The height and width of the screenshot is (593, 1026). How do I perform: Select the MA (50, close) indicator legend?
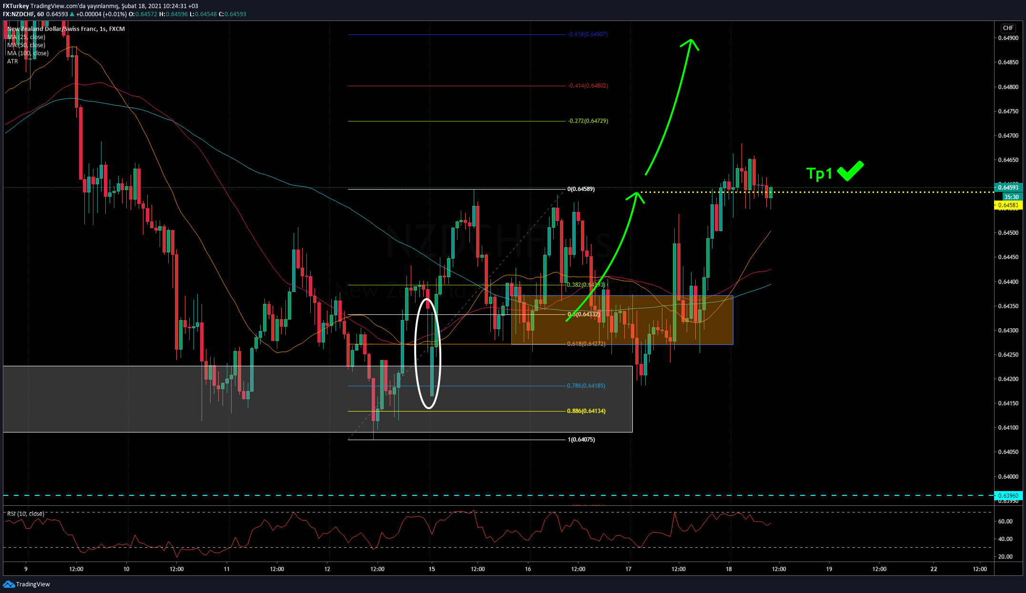click(26, 45)
